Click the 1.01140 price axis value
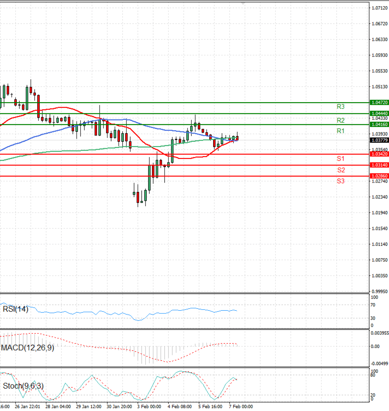 pyautogui.click(x=380, y=244)
